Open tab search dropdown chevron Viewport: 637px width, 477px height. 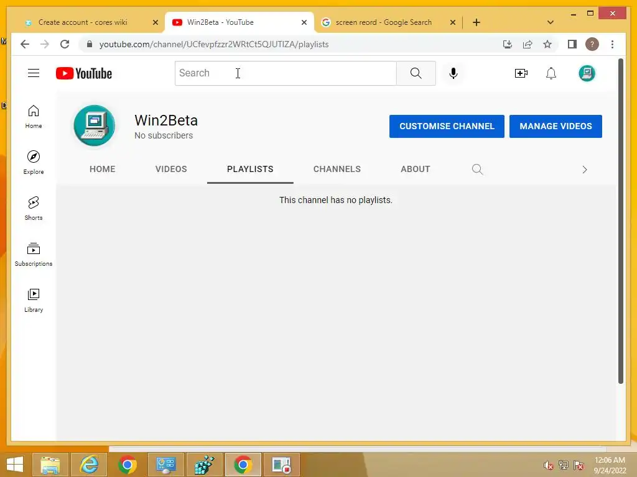551,22
